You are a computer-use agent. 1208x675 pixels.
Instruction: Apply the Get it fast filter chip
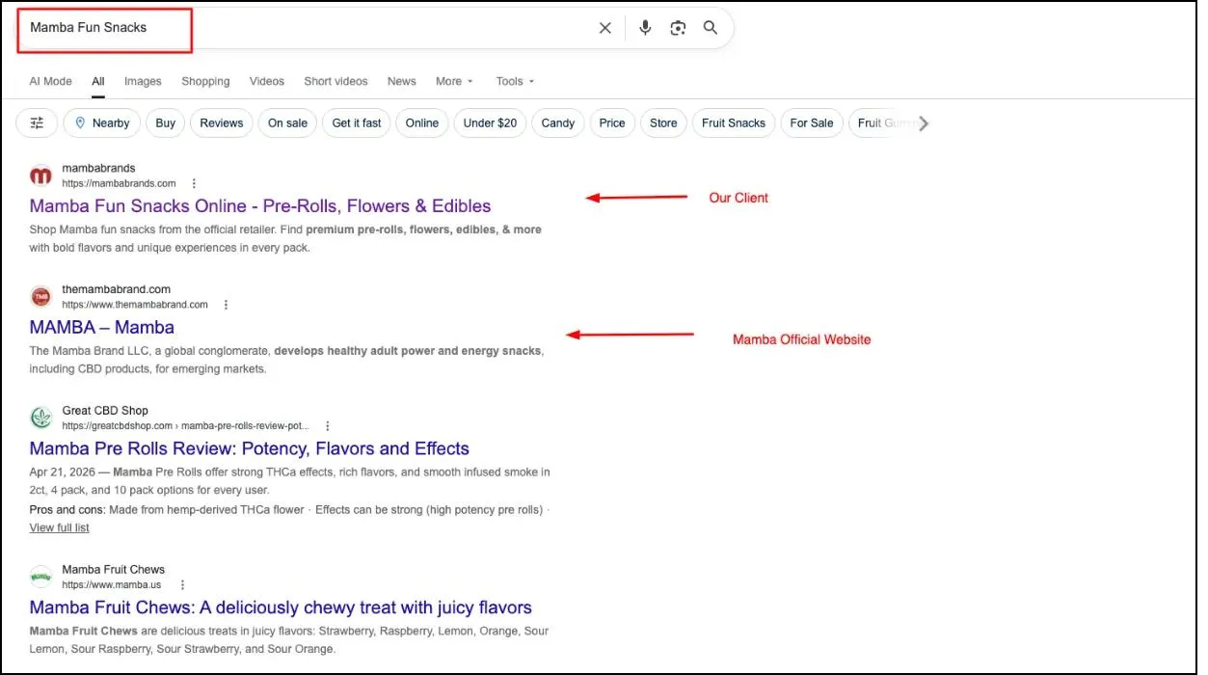pos(357,122)
